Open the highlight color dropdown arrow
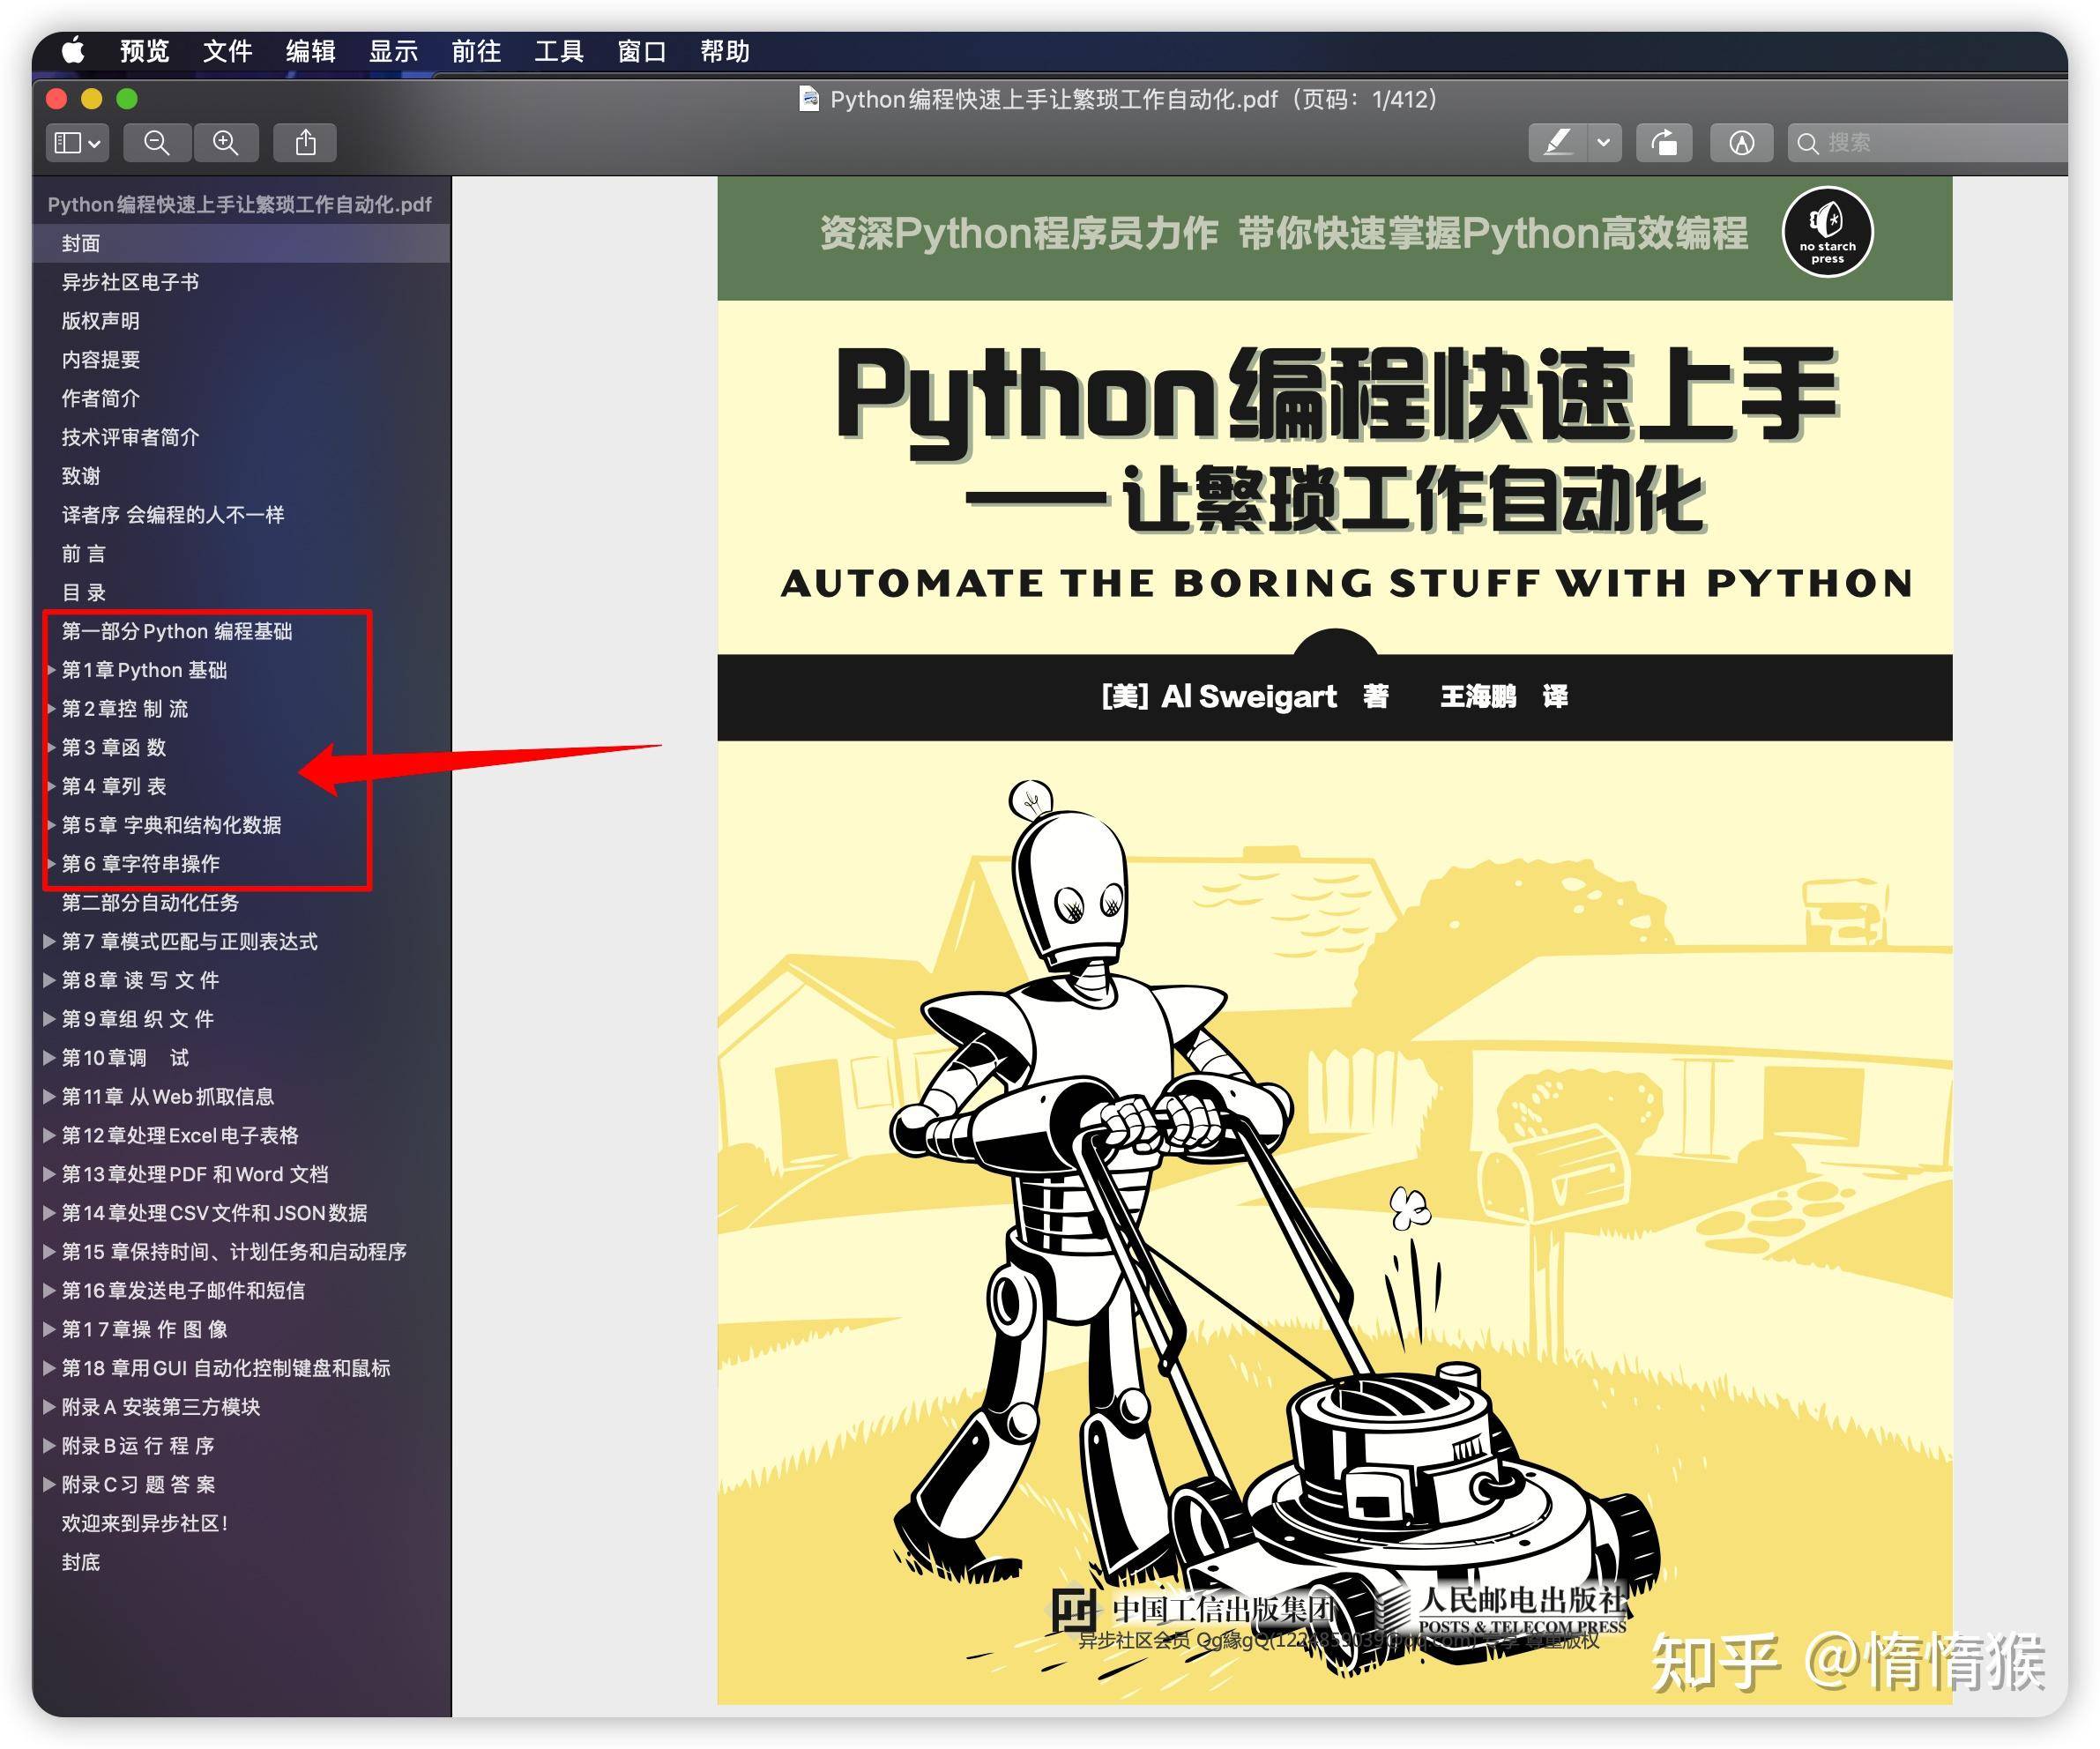Viewport: 2100px width, 1749px height. pos(1604,143)
